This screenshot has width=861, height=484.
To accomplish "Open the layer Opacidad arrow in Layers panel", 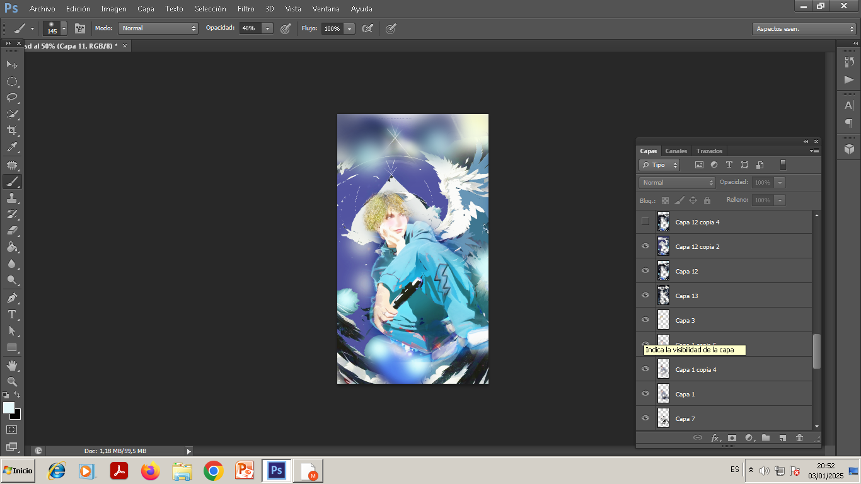I will click(x=780, y=183).
